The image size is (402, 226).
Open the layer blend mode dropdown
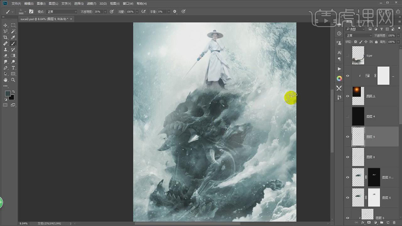(x=359, y=36)
